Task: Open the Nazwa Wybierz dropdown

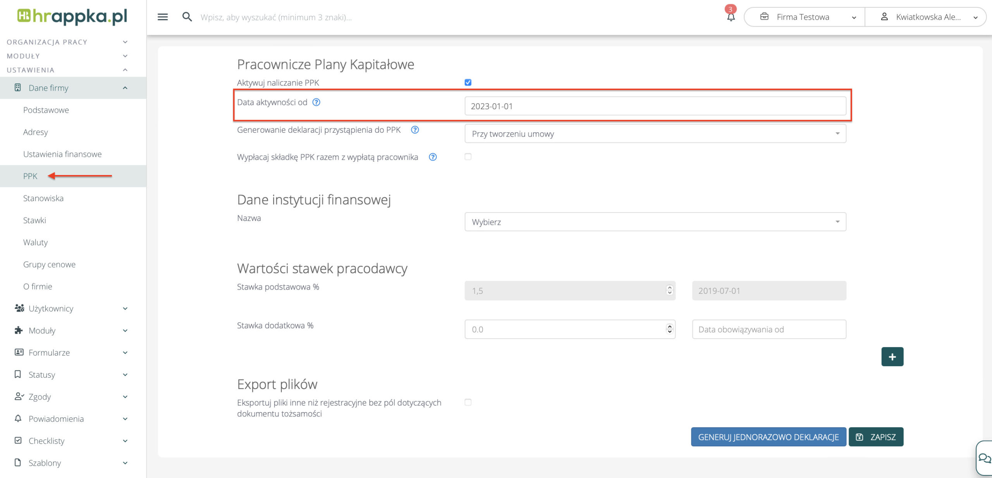Action: pyautogui.click(x=655, y=222)
